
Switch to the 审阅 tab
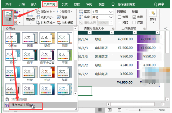point(89,4)
